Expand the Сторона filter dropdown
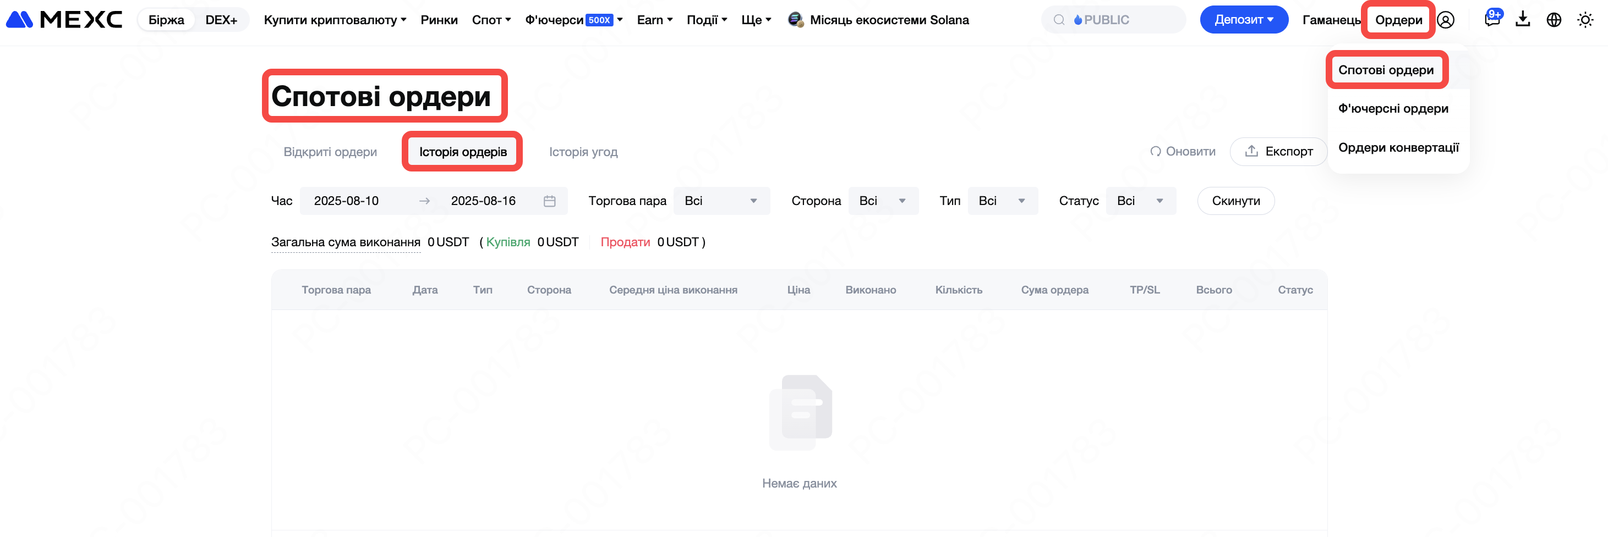The width and height of the screenshot is (1608, 537). (x=883, y=201)
